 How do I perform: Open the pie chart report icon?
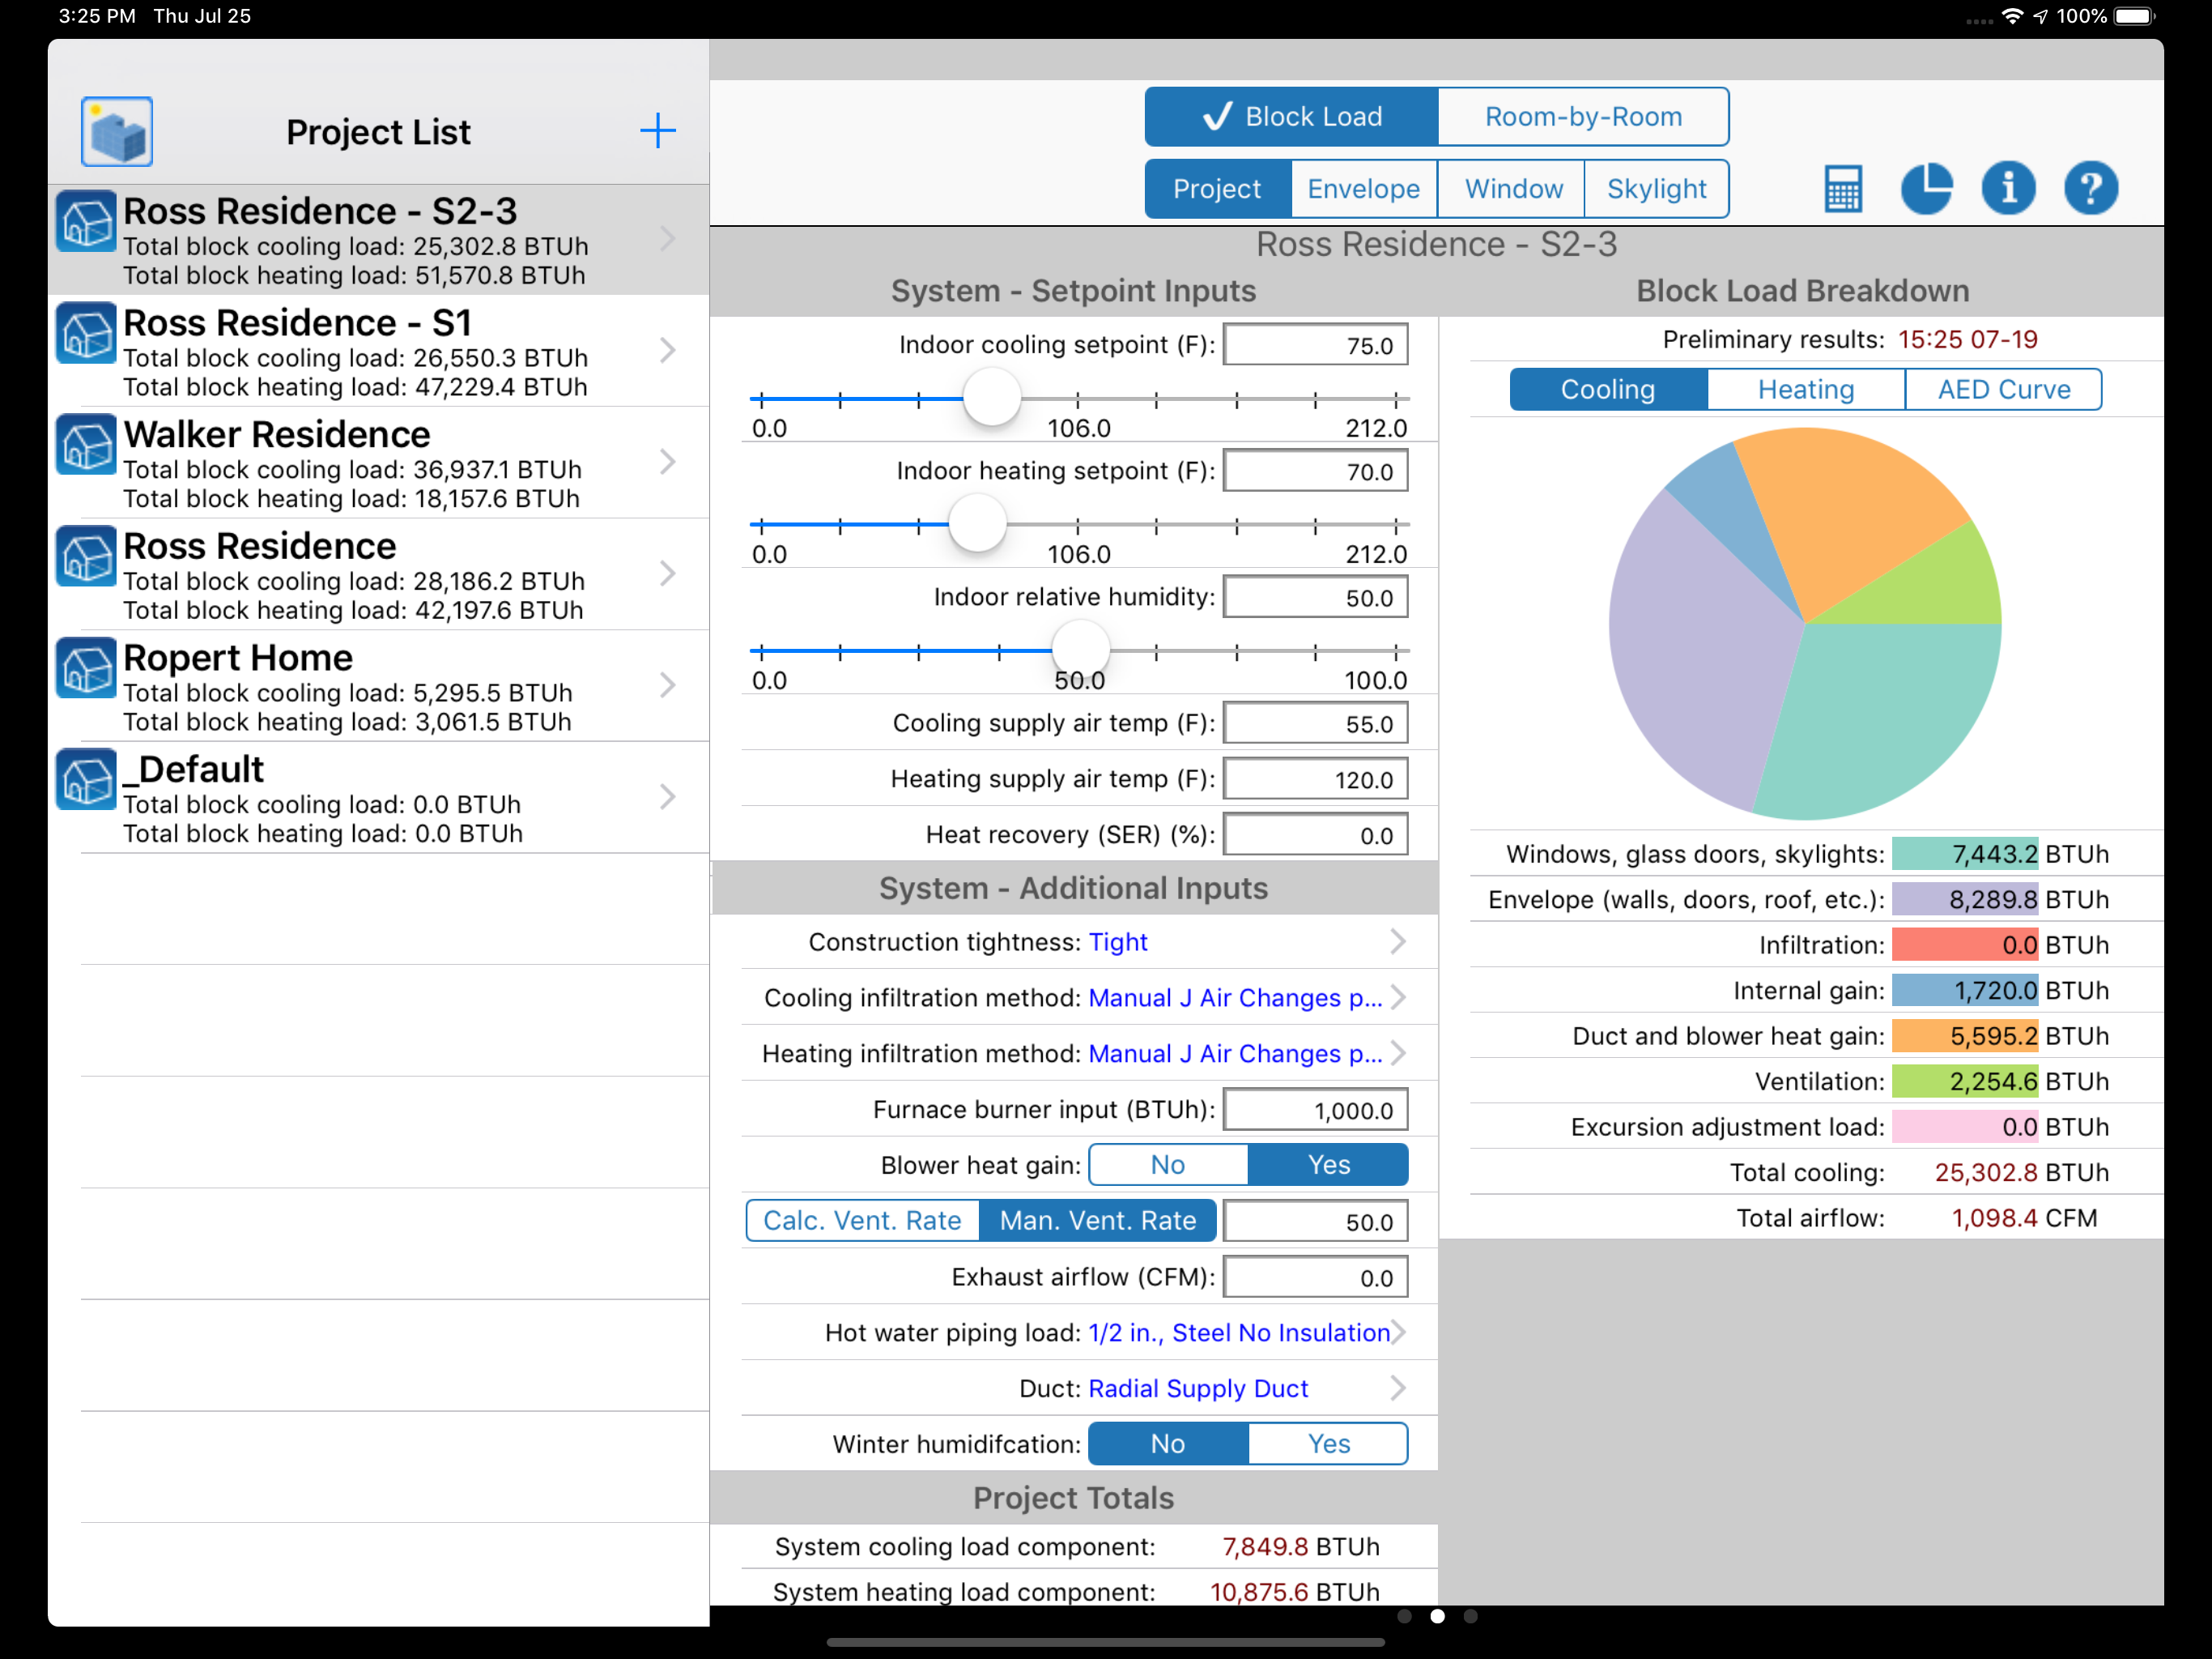1926,188
